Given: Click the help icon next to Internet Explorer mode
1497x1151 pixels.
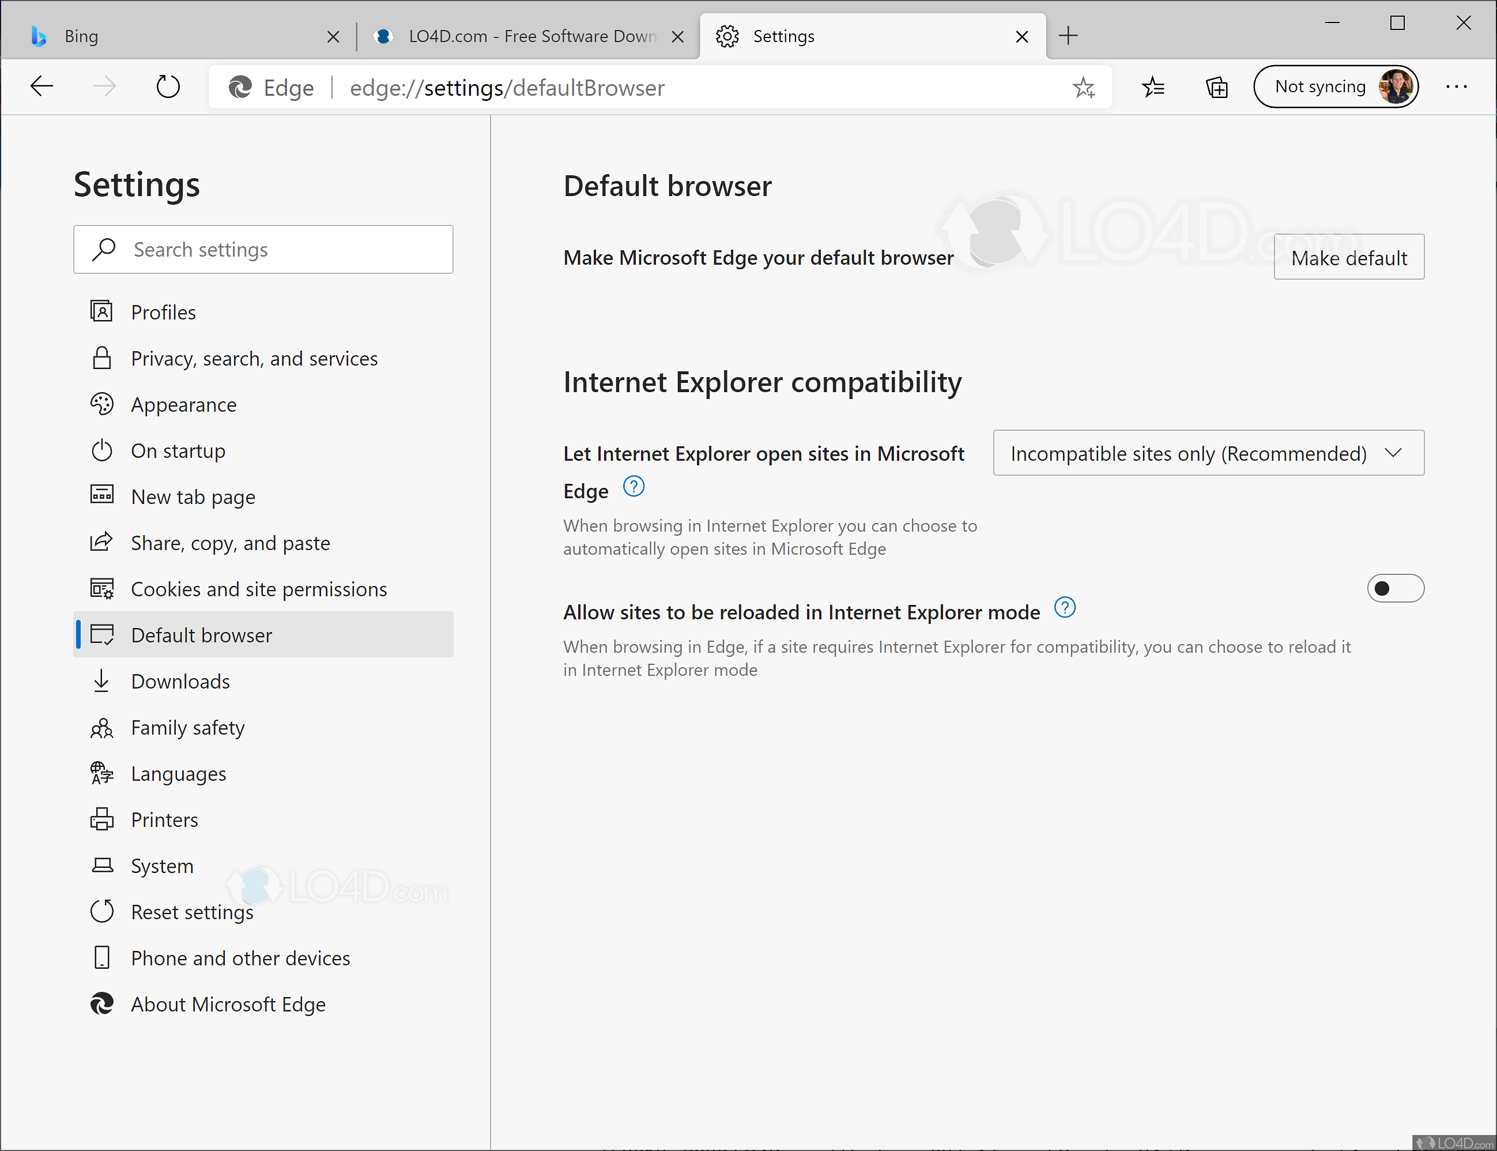Looking at the screenshot, I should point(1064,607).
